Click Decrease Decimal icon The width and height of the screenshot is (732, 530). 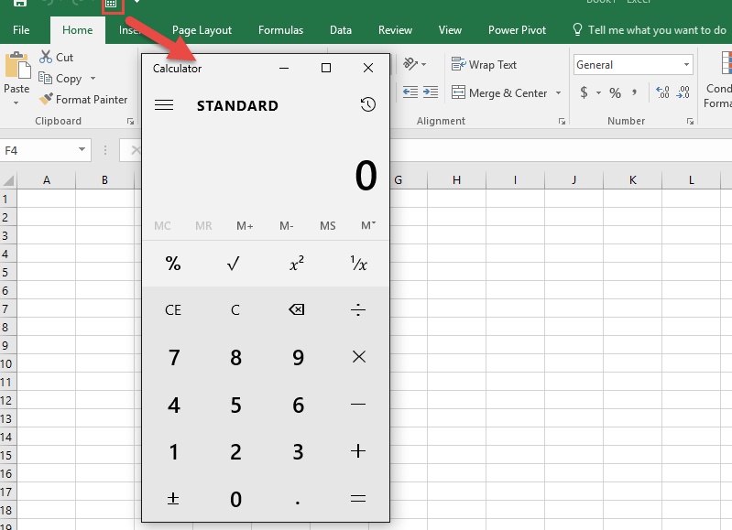pos(683,92)
